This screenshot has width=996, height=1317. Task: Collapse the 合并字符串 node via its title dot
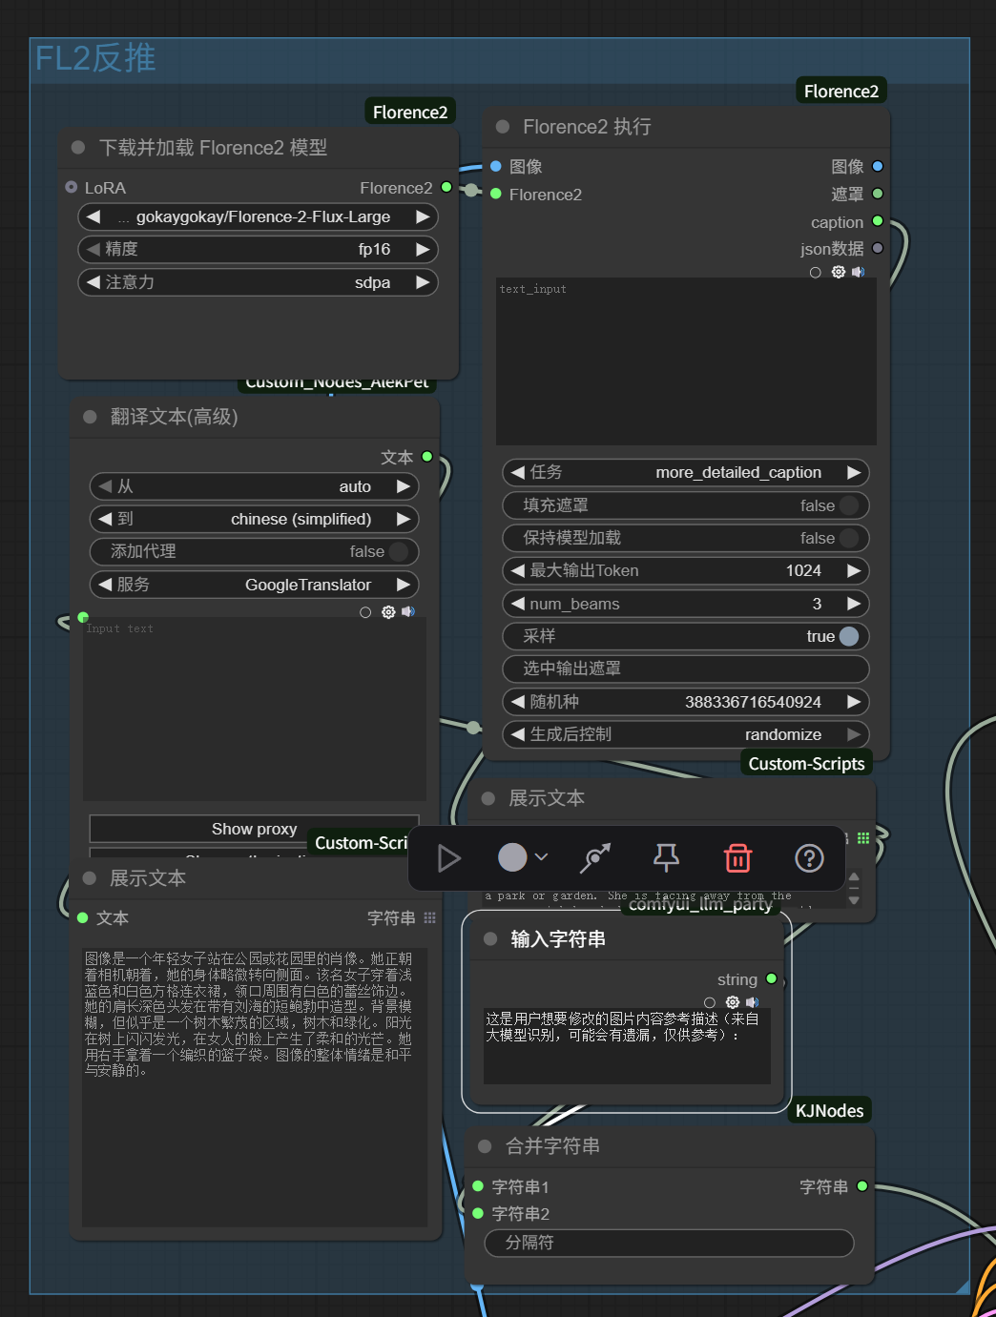485,1146
